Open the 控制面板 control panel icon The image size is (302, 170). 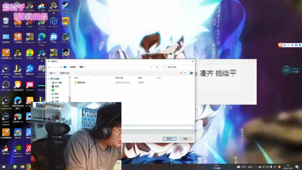coord(6,38)
